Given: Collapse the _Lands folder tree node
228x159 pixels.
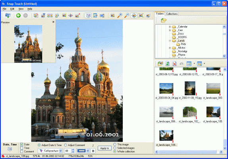Looking at the screenshot, I should click(x=170, y=41).
